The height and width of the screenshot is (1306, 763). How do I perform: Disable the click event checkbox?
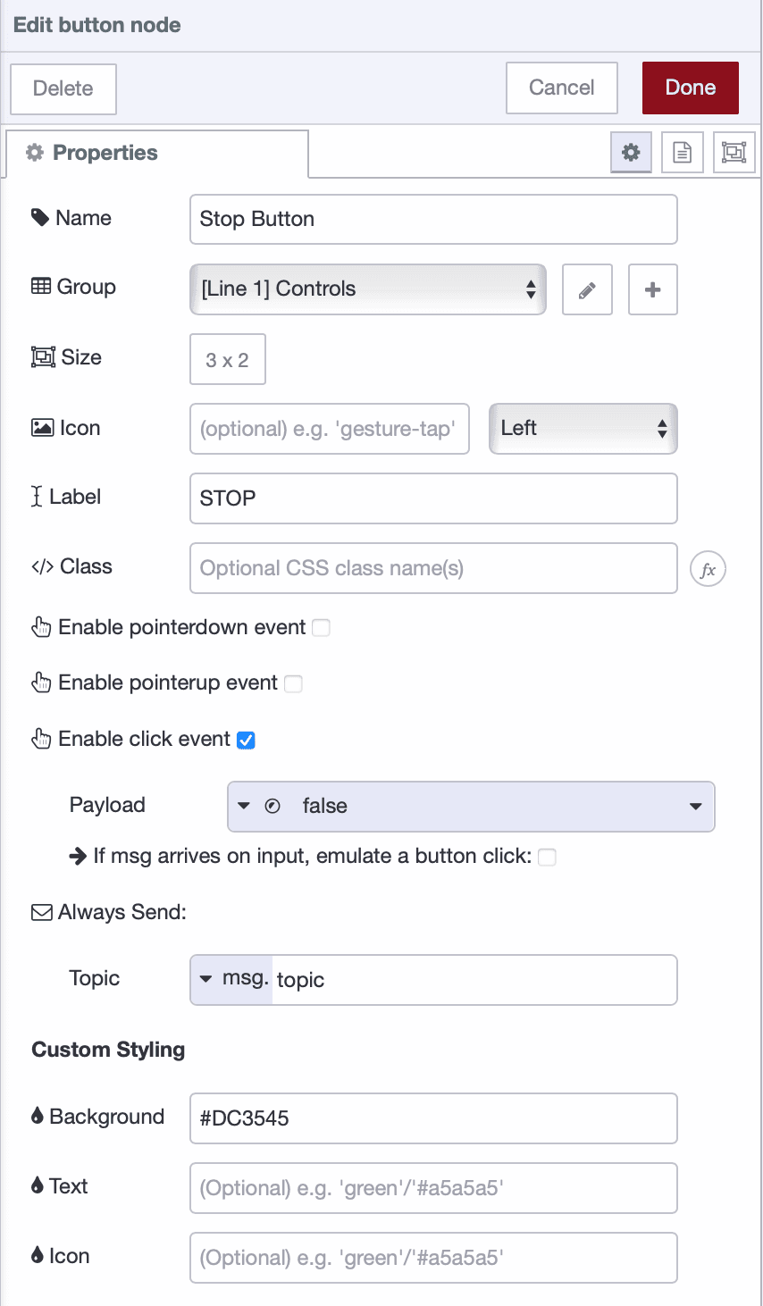246,739
